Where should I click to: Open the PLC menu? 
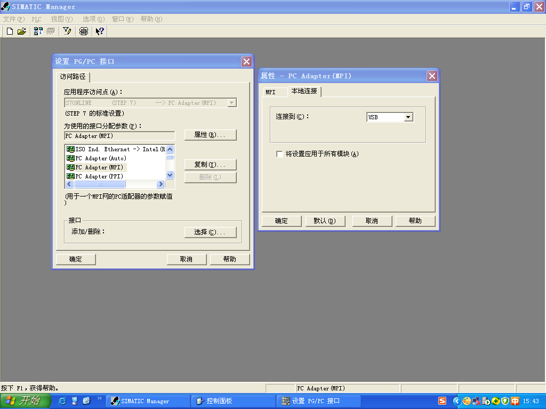click(x=36, y=19)
